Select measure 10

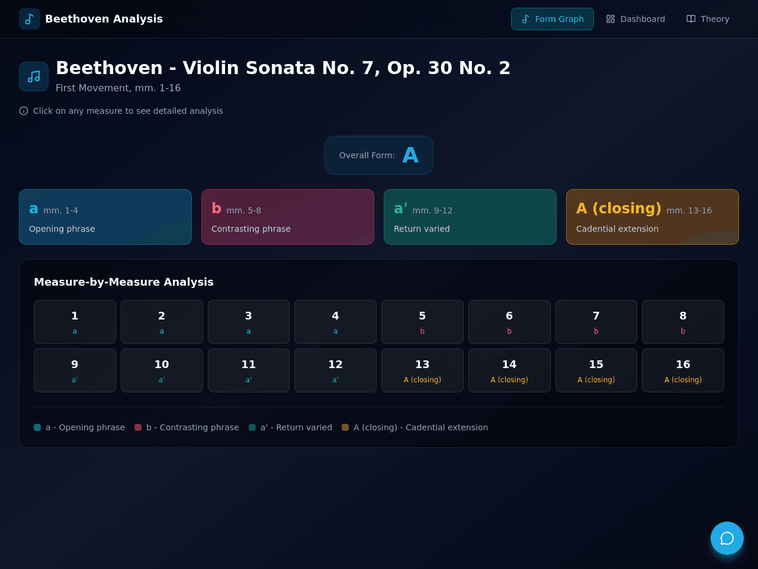pyautogui.click(x=162, y=370)
